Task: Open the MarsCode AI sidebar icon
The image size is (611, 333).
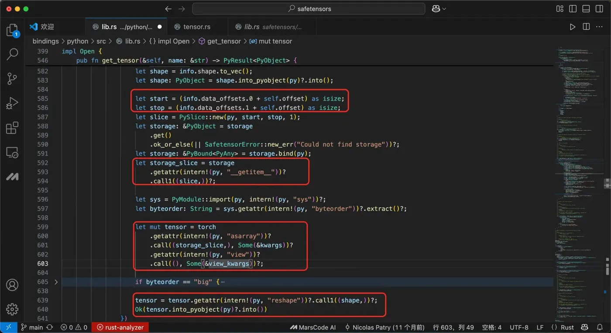Action: (x=12, y=177)
